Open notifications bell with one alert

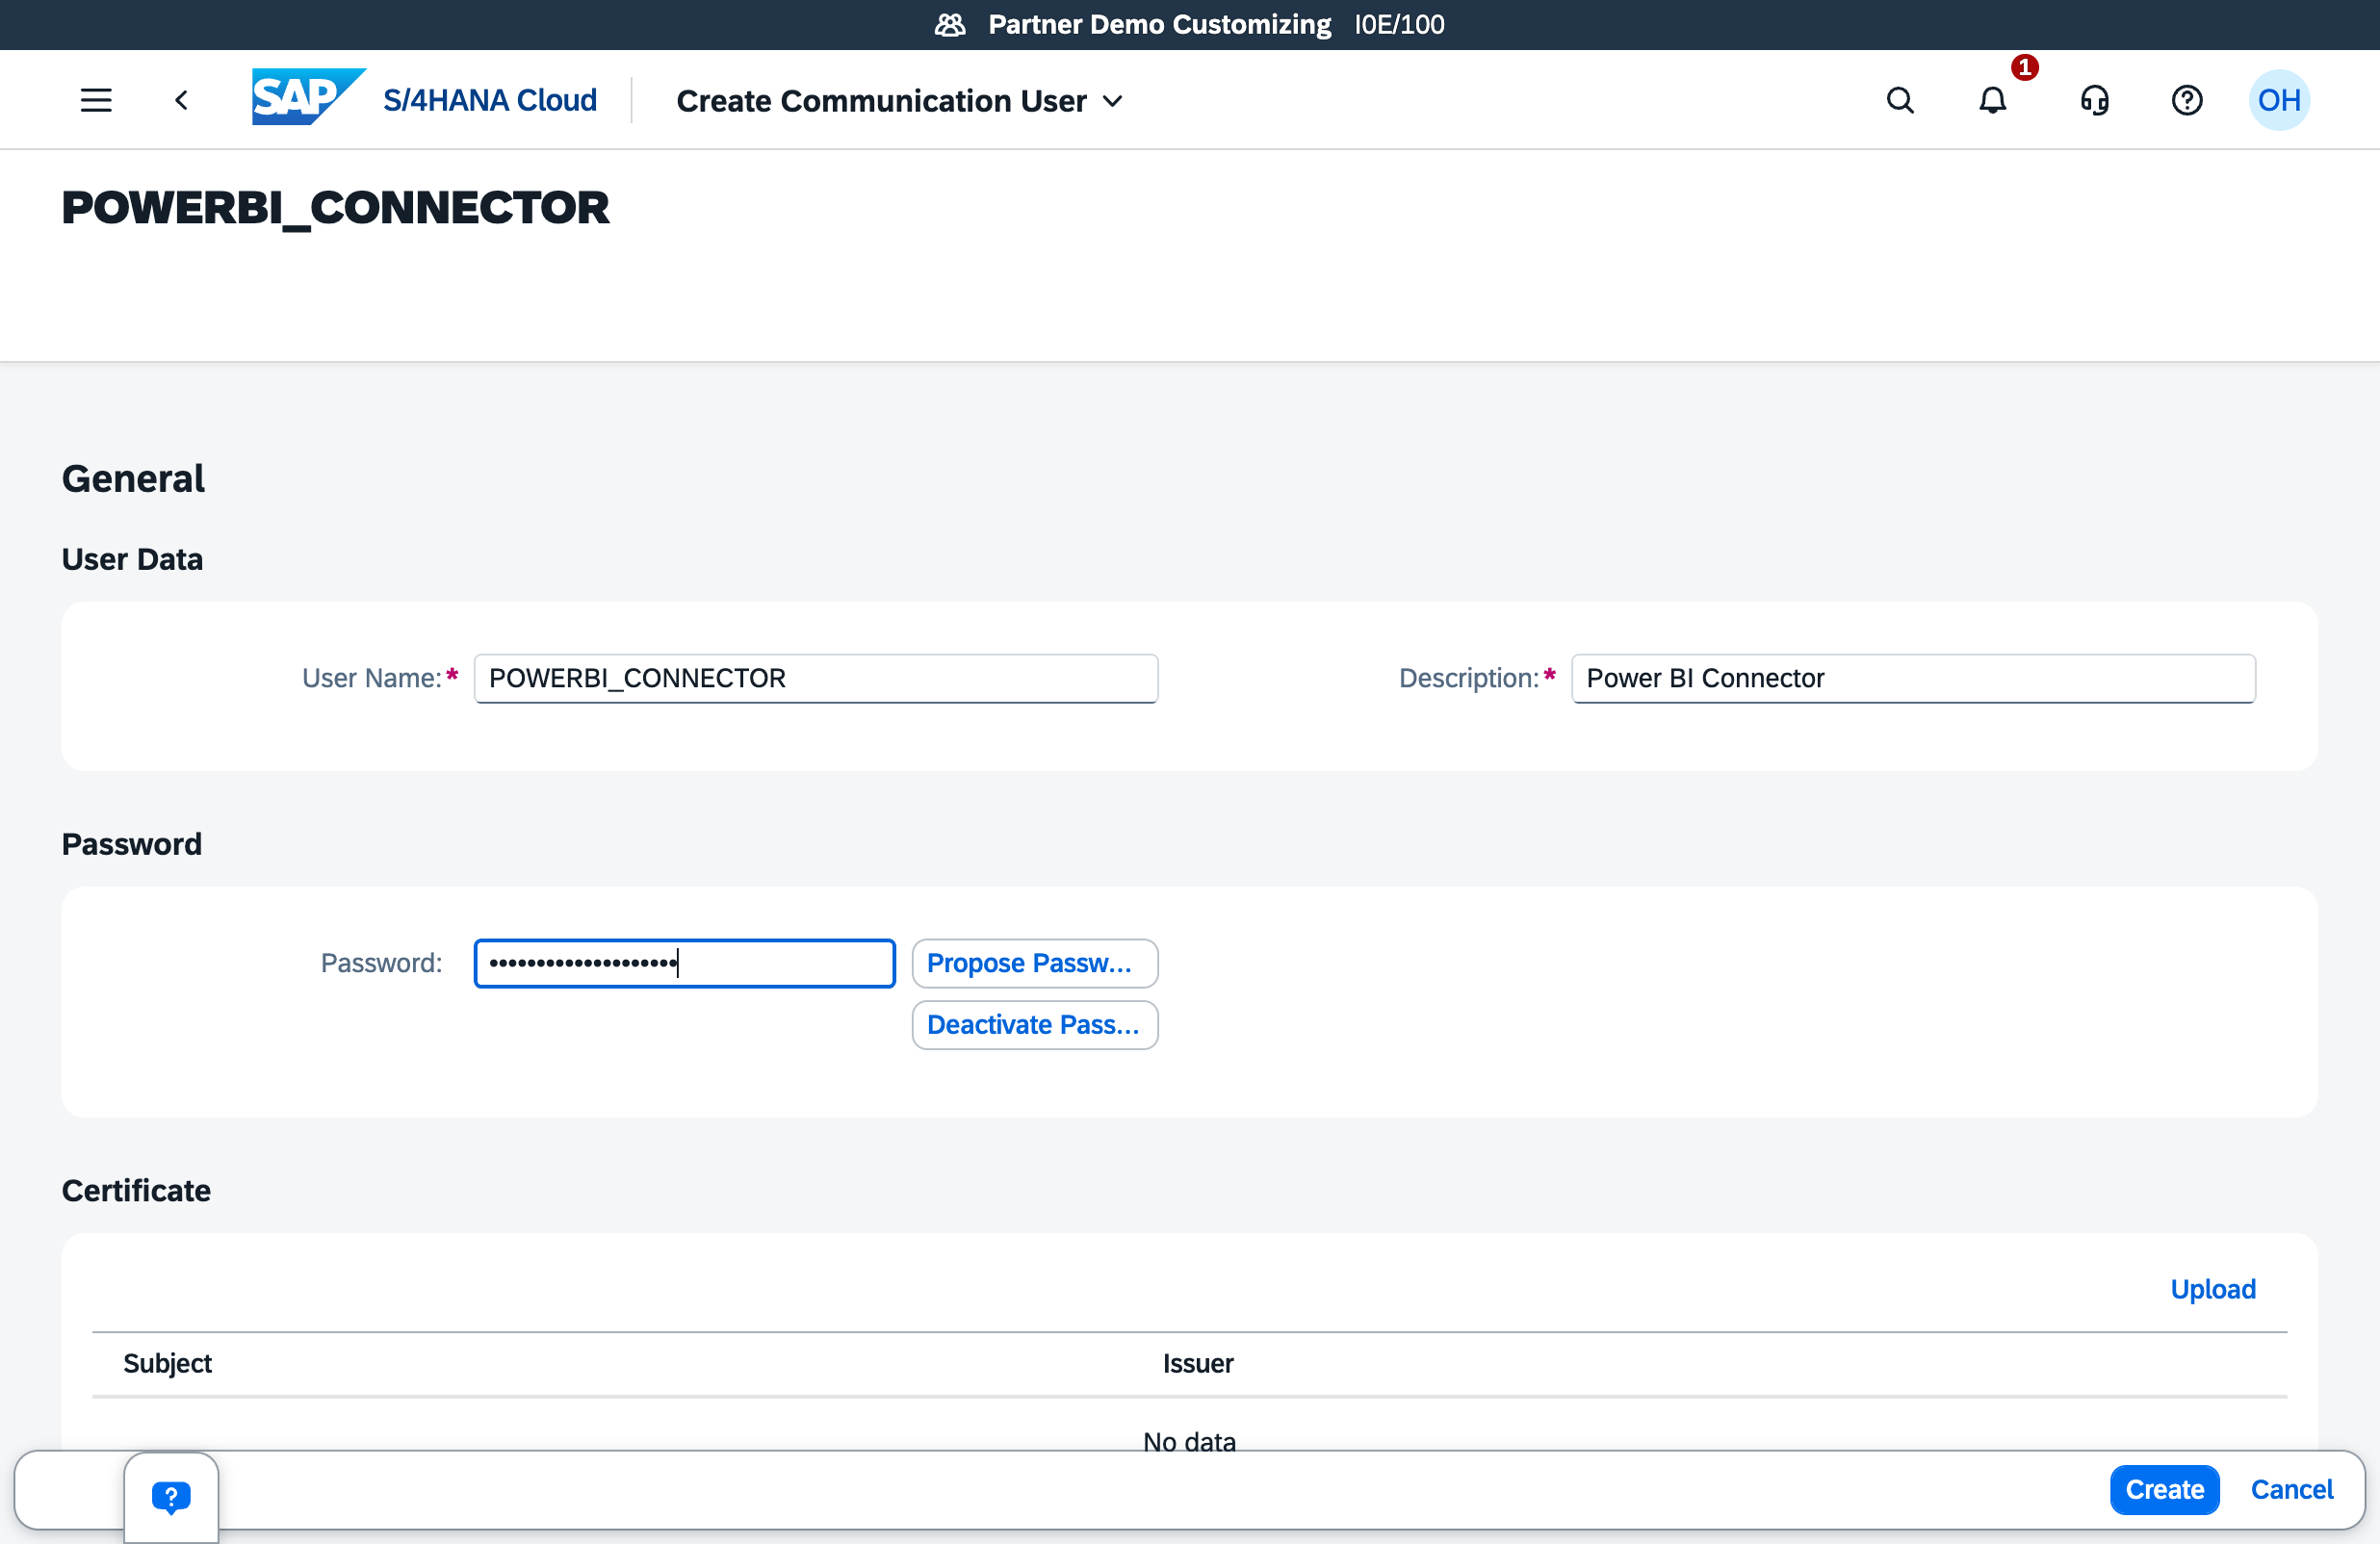click(x=1993, y=100)
